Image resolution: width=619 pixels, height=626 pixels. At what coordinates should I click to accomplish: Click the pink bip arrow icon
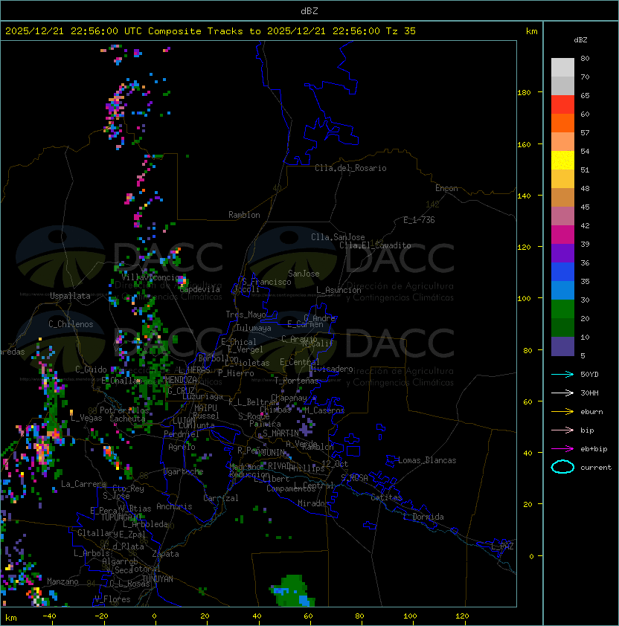[x=562, y=430]
